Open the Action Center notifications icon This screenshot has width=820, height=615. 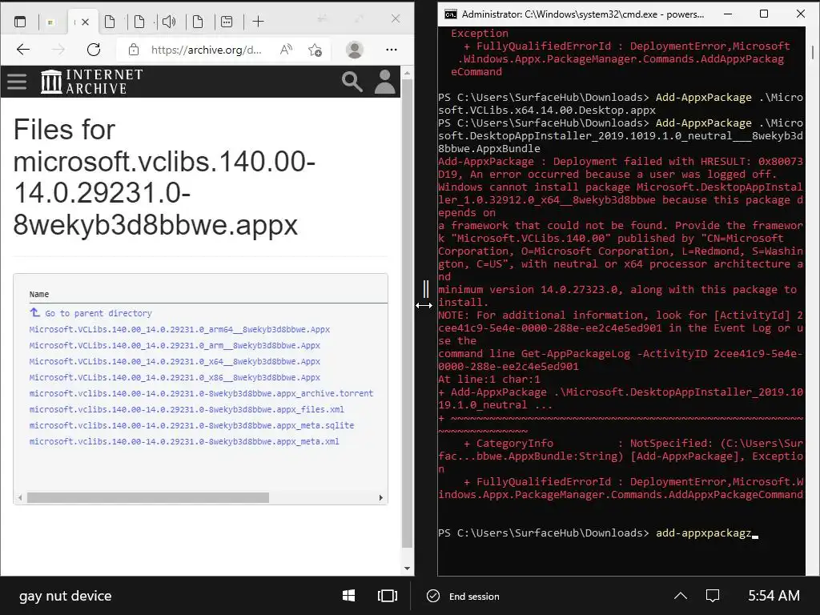tap(712, 596)
